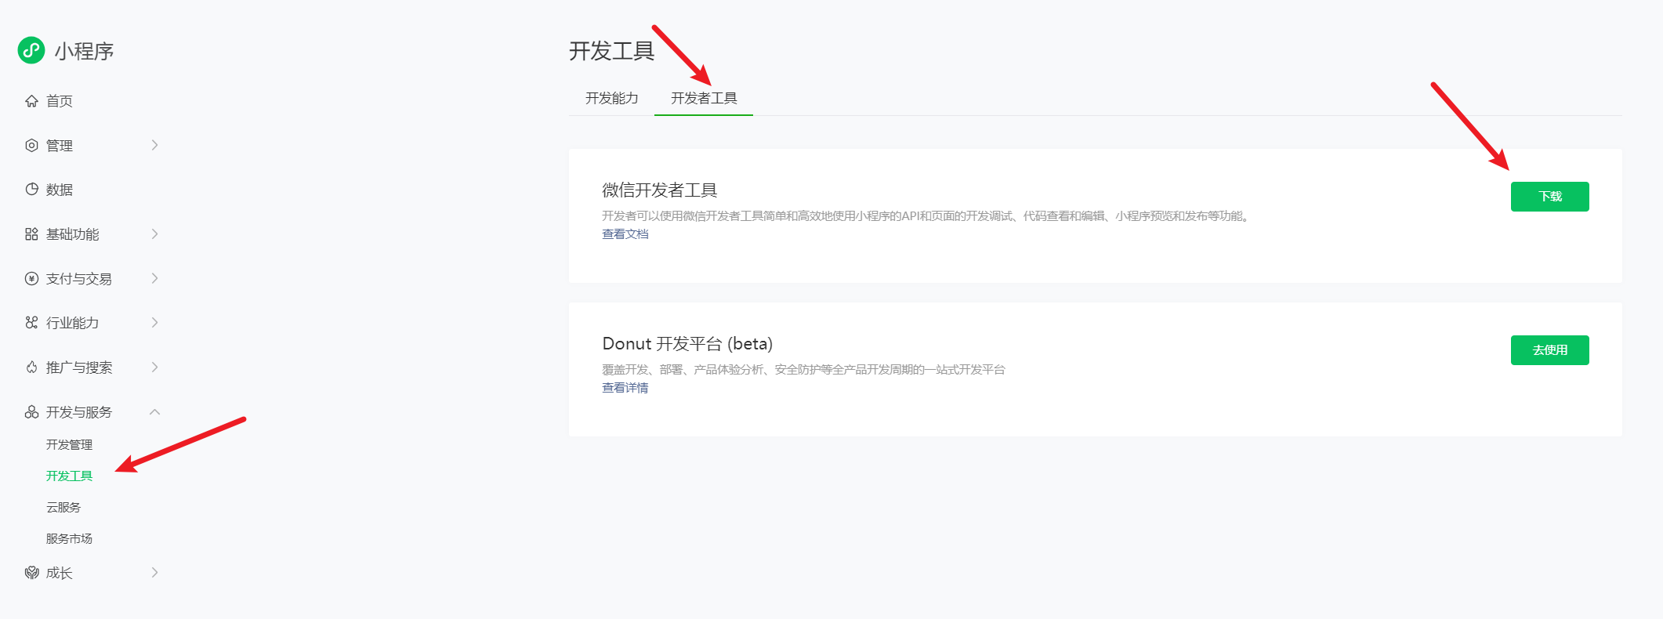
Task: Click the home icon beside 首页
Action: click(31, 101)
